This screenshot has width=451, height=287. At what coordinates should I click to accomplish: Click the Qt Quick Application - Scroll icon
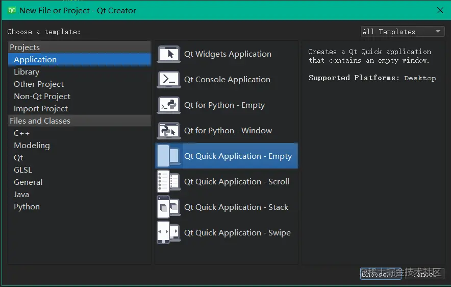(x=169, y=182)
